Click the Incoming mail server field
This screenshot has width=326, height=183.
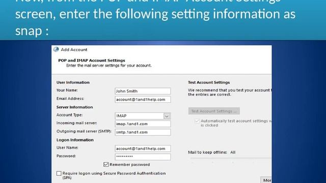click(143, 124)
